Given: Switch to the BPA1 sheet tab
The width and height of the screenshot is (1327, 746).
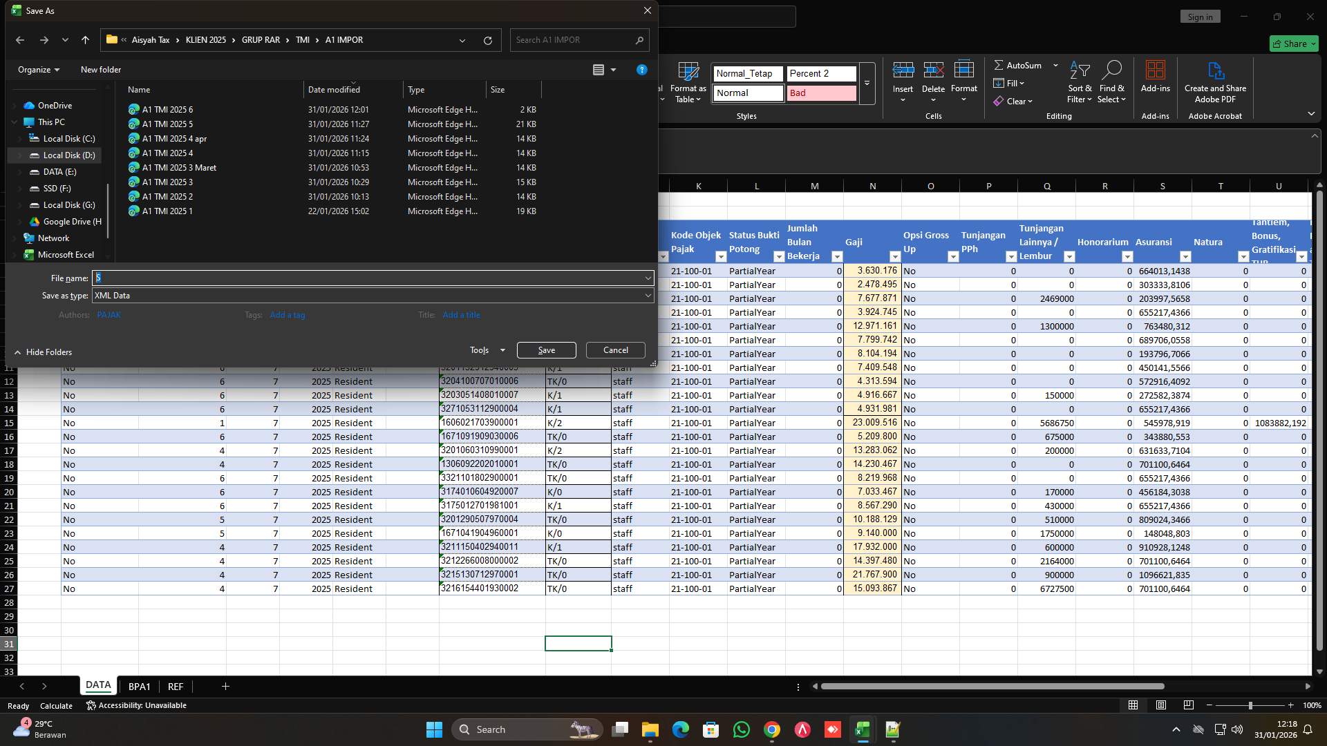Looking at the screenshot, I should [x=140, y=686].
